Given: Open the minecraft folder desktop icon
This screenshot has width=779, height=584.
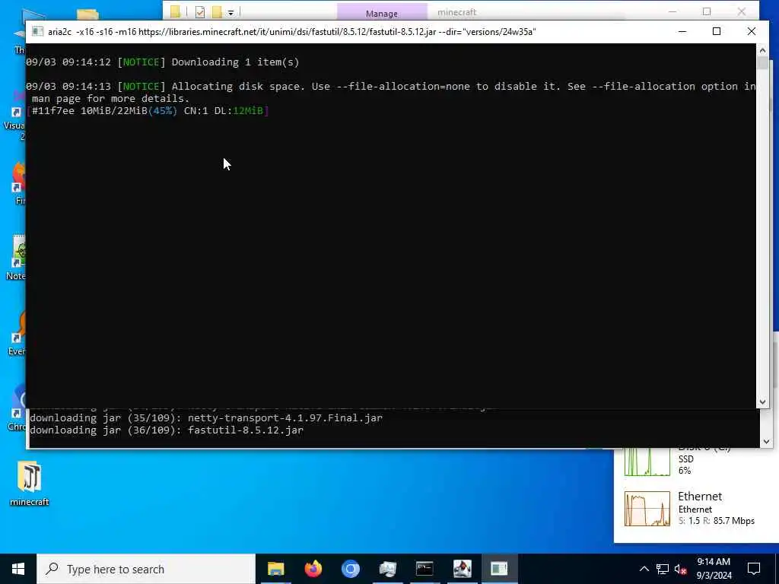Looking at the screenshot, I should [30, 483].
